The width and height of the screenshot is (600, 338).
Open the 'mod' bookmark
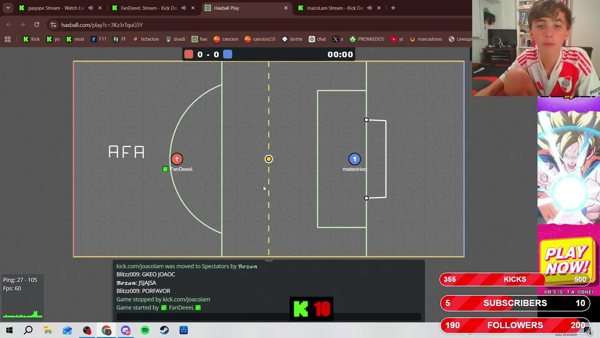click(75, 39)
